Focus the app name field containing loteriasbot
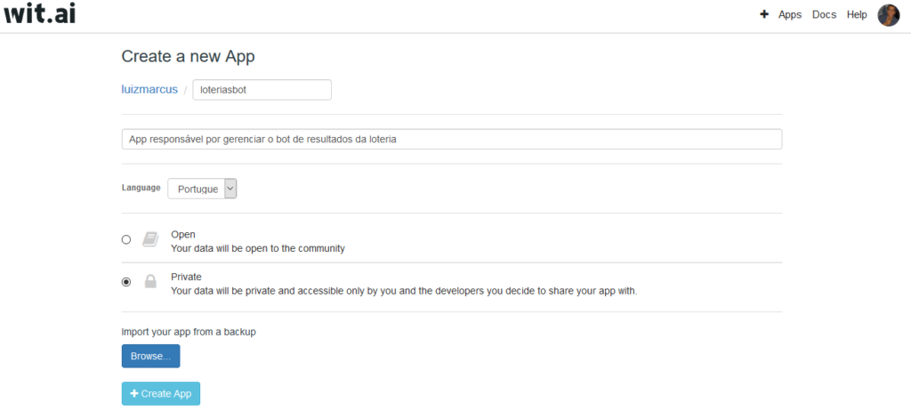This screenshot has width=911, height=411. click(262, 90)
